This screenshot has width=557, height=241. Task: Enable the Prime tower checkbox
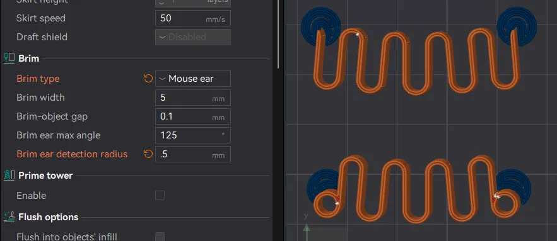tap(160, 195)
